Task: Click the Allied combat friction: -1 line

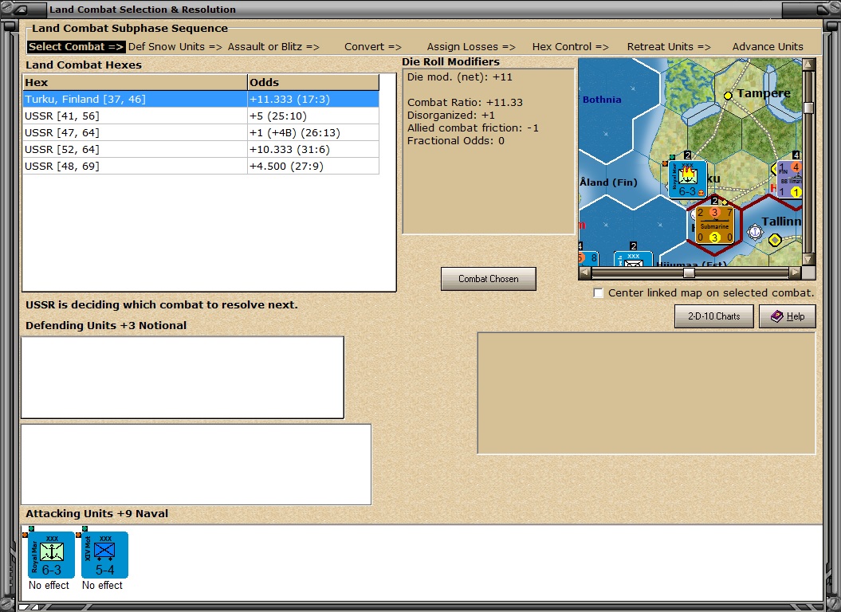Action: click(x=473, y=127)
